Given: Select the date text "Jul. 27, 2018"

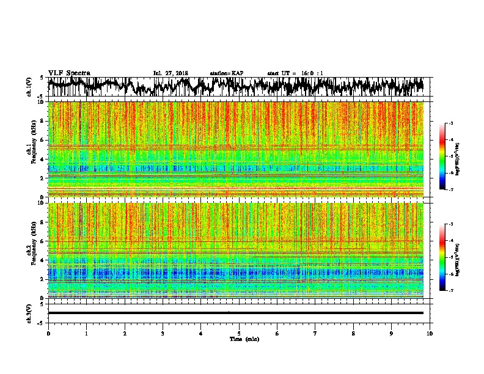Looking at the screenshot, I should pyautogui.click(x=170, y=73).
